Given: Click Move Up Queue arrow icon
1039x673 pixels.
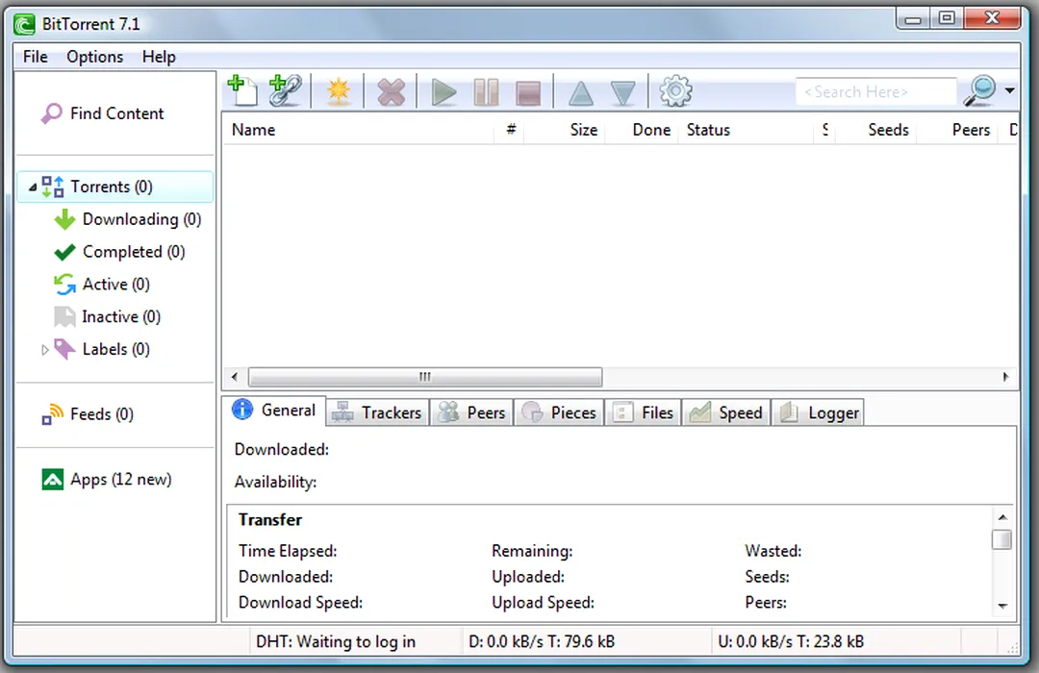Looking at the screenshot, I should click(581, 93).
